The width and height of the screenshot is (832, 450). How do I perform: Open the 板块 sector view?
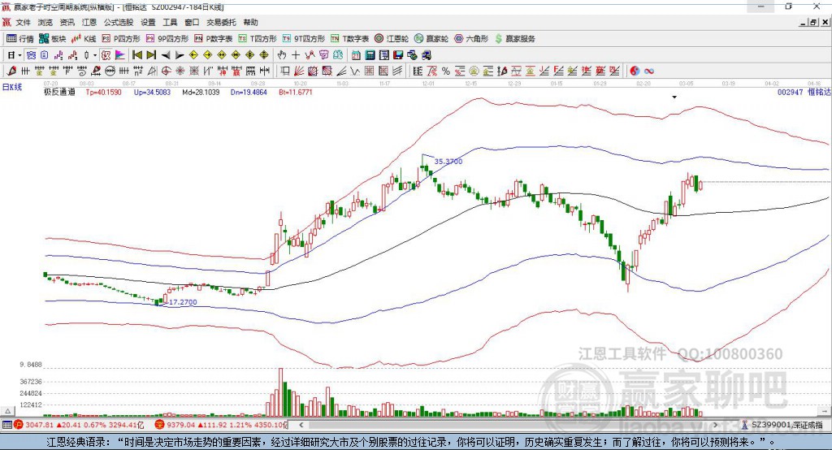(x=53, y=39)
